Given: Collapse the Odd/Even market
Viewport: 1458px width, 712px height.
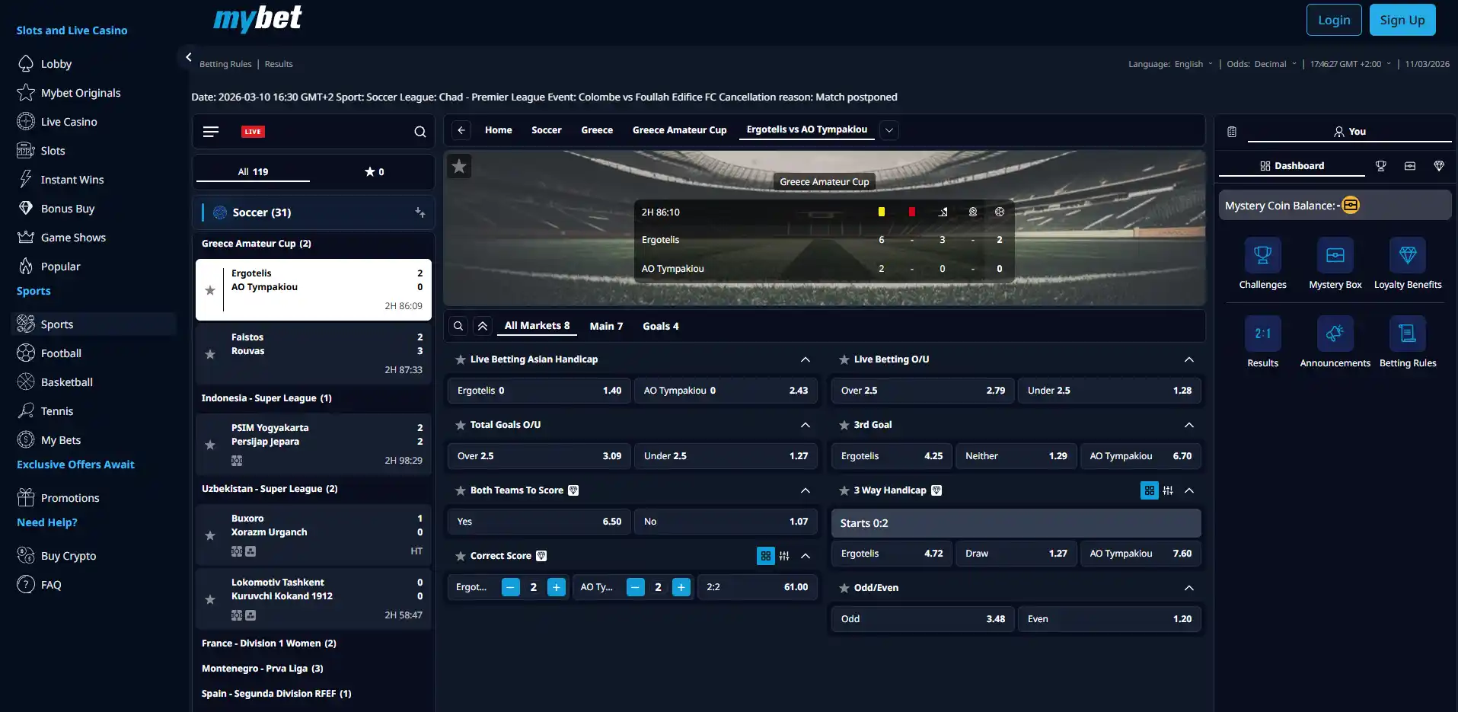Looking at the screenshot, I should click(1189, 588).
